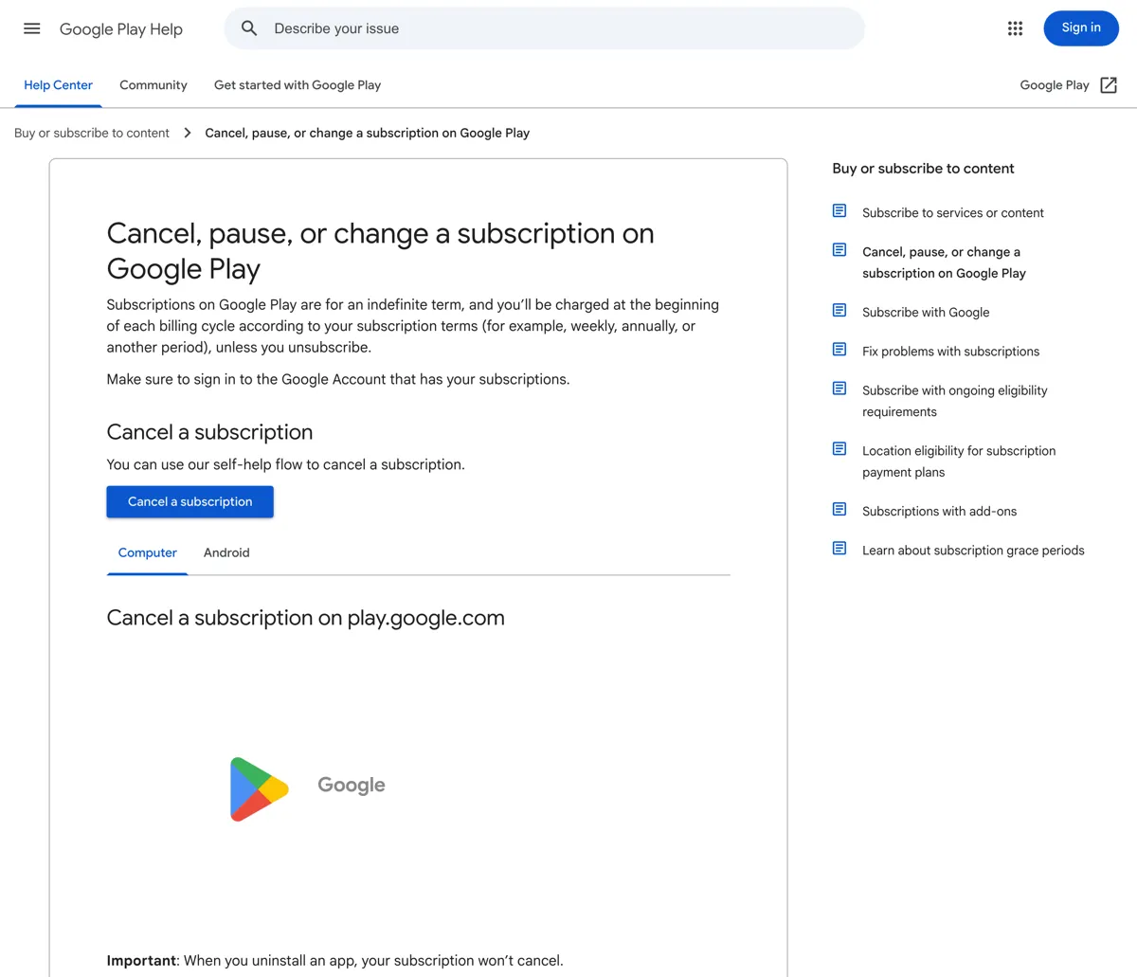This screenshot has height=977, width=1137.
Task: Select the Android tab
Action: point(226,552)
